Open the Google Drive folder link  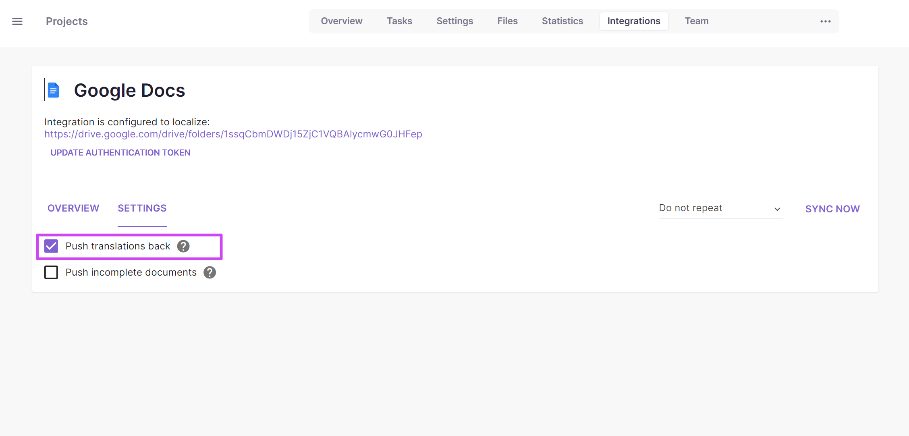click(233, 134)
